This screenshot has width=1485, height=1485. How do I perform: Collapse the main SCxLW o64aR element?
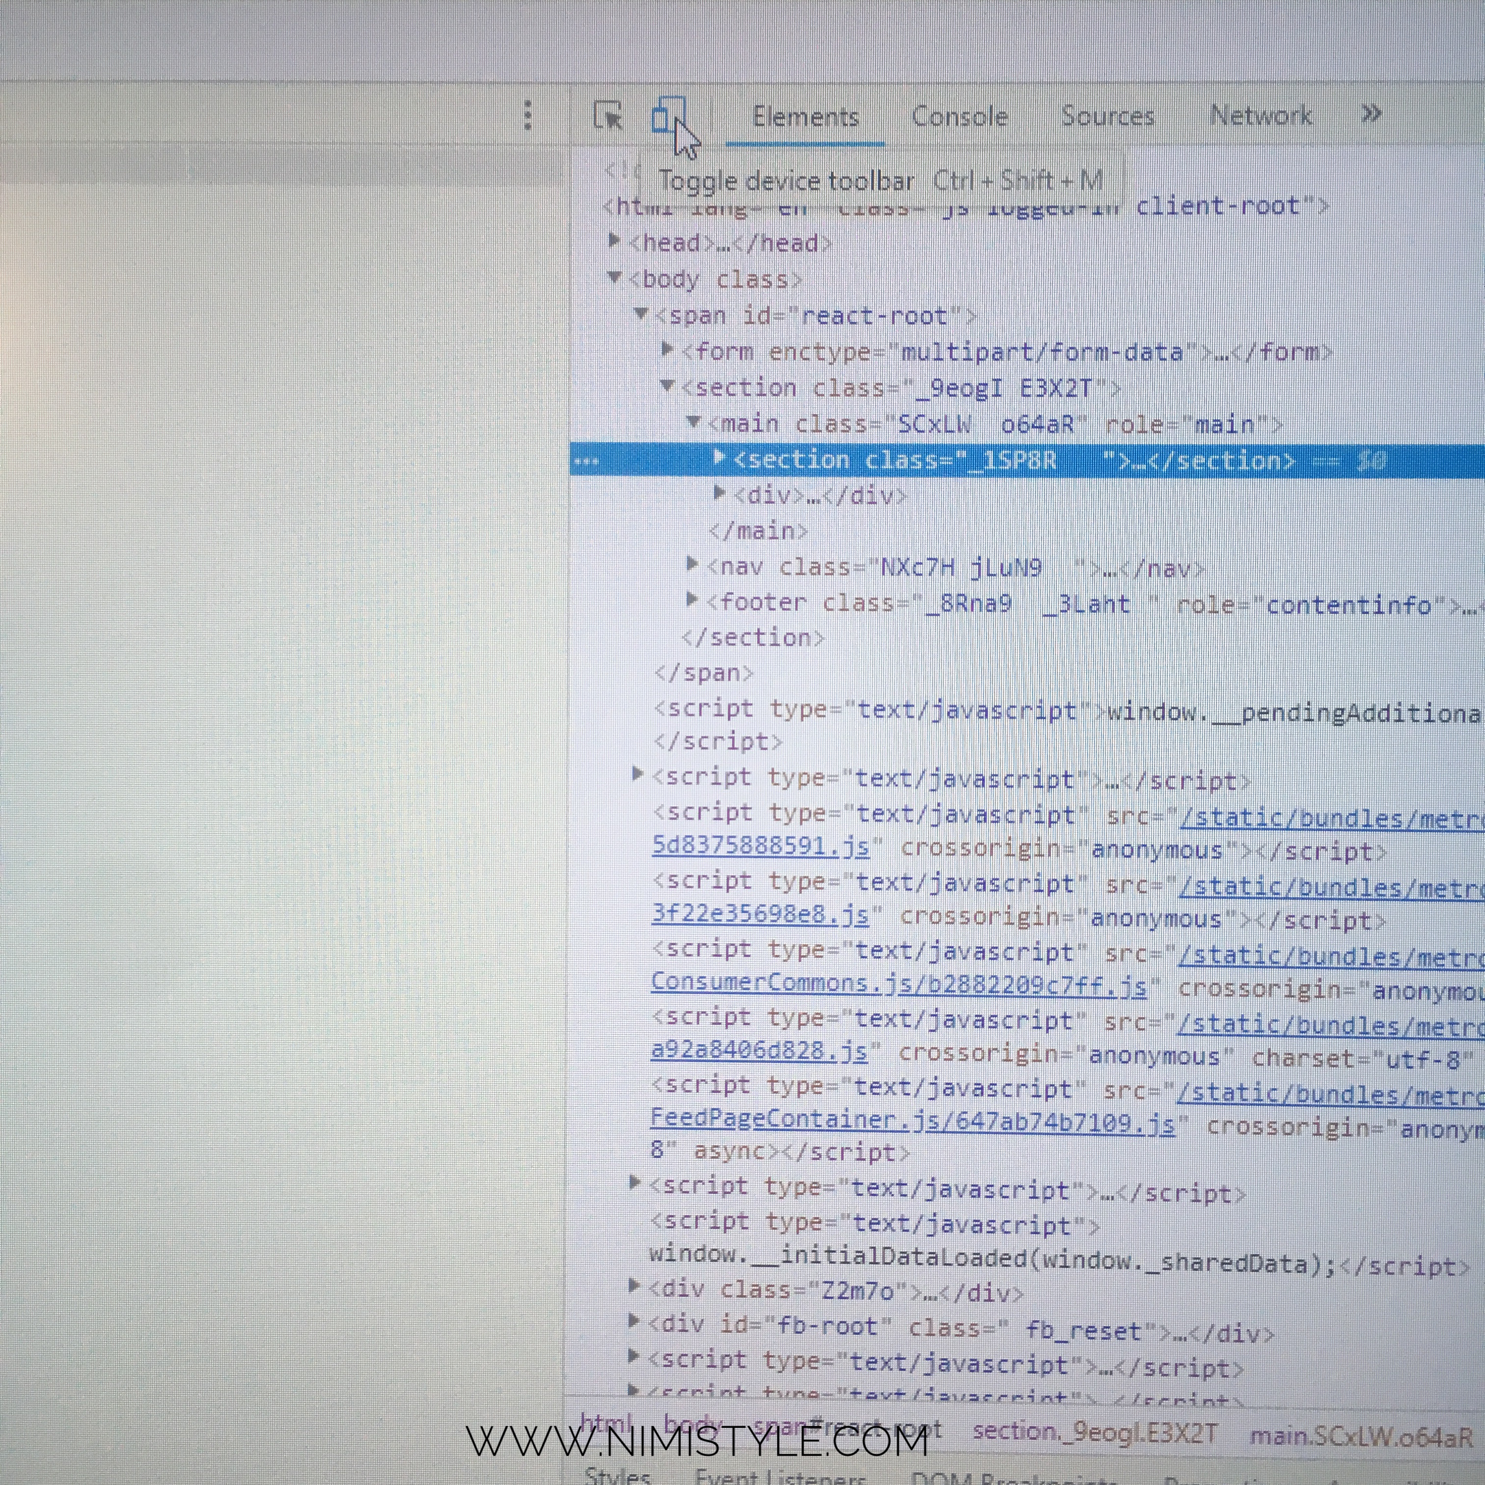(x=693, y=421)
